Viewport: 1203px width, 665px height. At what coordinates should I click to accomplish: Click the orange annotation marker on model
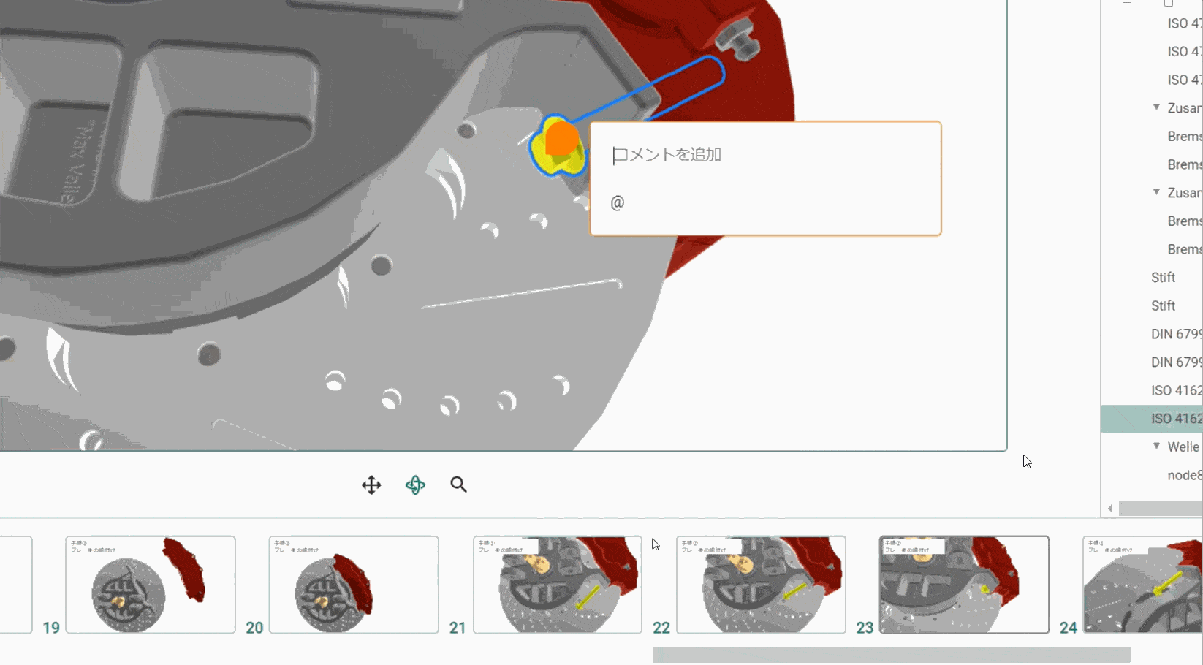[x=561, y=139]
